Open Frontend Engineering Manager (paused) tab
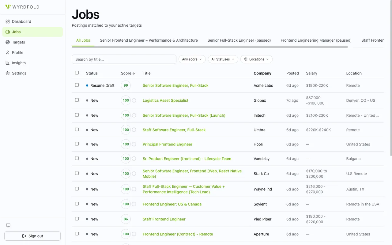The image size is (392, 245). 316,40
